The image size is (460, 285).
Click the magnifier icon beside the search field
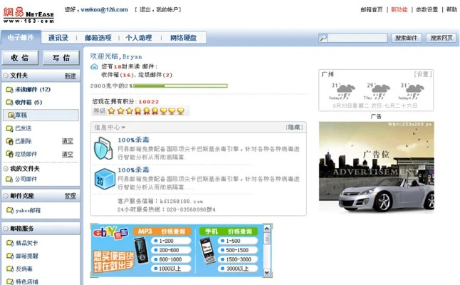323,38
